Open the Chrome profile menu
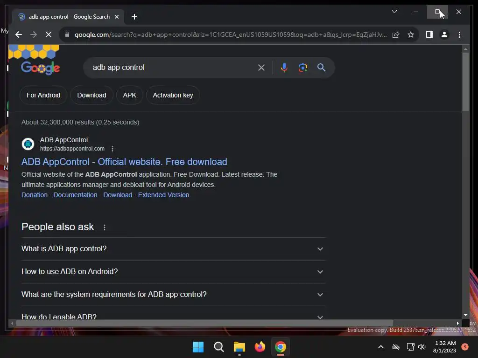 pyautogui.click(x=444, y=34)
